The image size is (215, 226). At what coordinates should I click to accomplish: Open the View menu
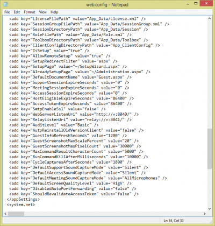43,12
